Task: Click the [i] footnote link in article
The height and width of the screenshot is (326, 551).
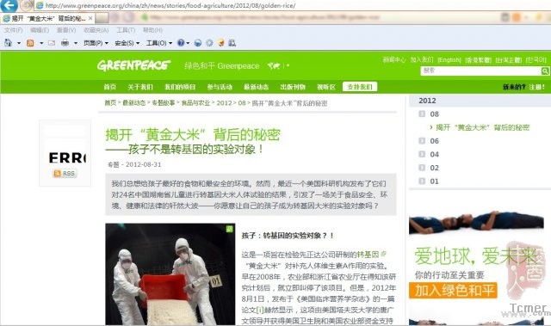Action: click(x=260, y=310)
